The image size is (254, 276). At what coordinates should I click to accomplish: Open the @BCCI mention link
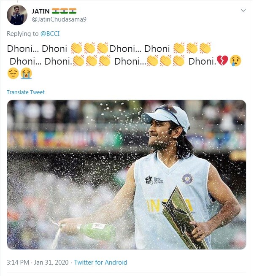tap(50, 34)
